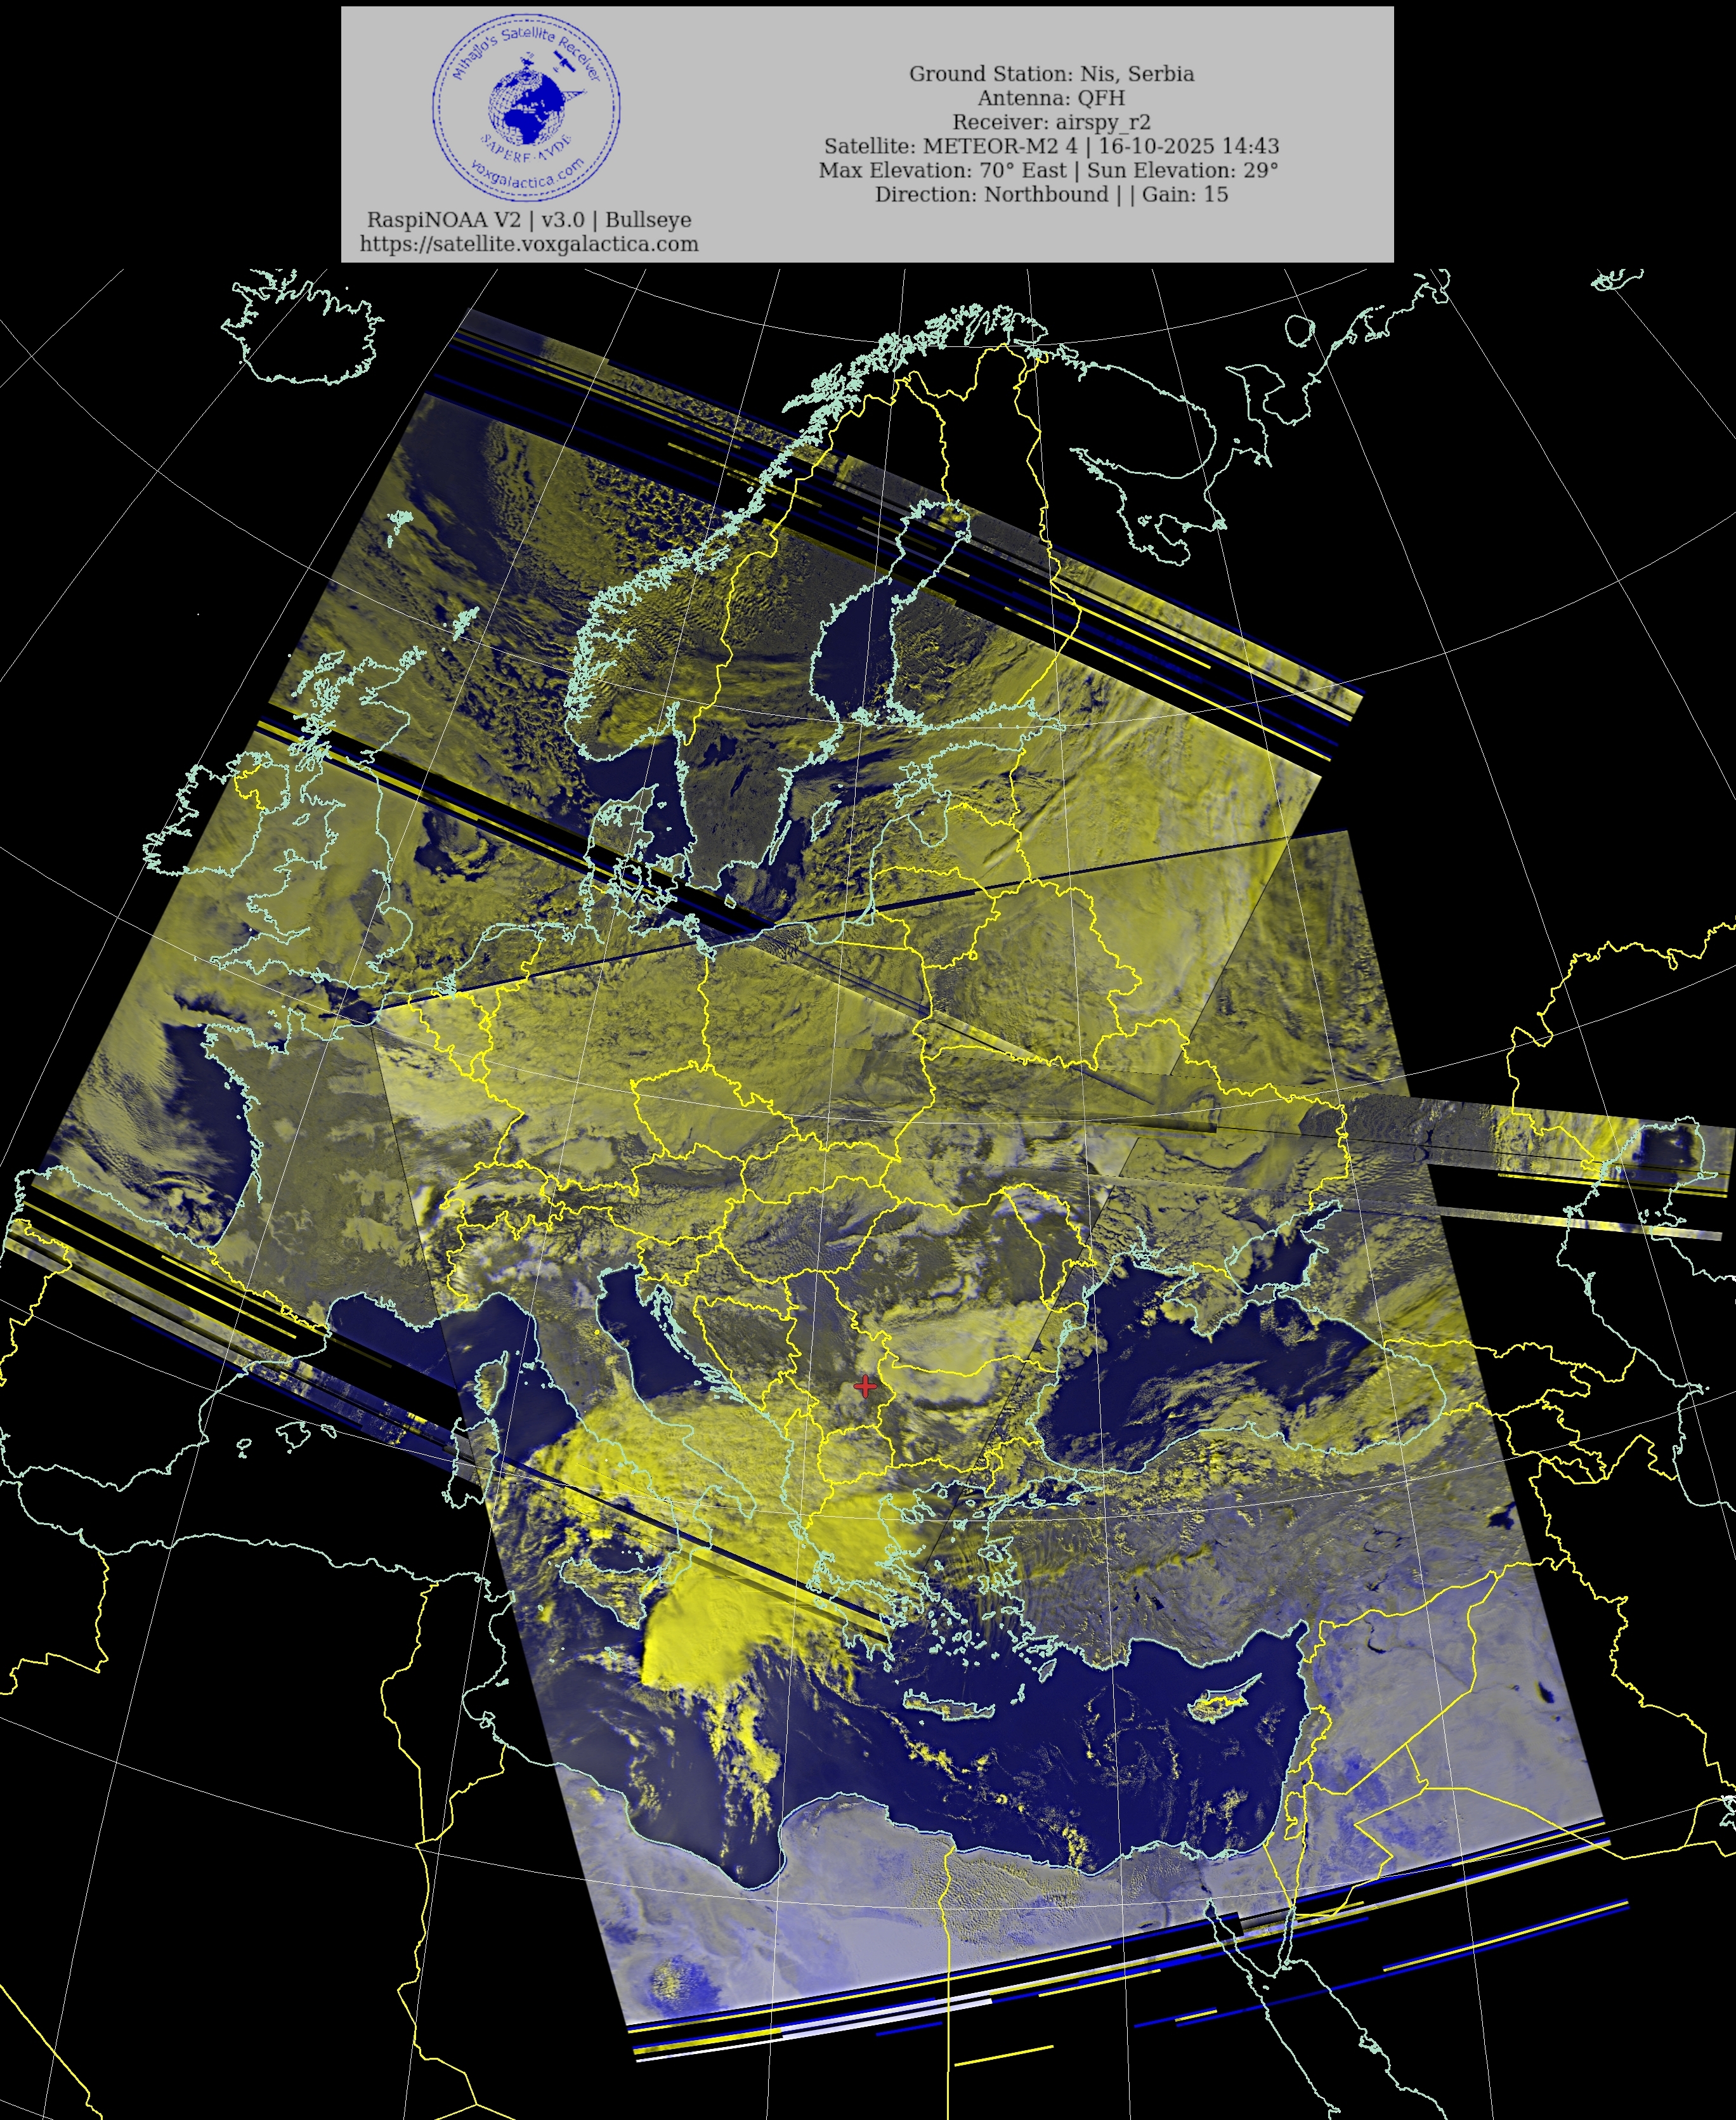Click the Max Elevation and Sun Elevation line

click(1048, 170)
